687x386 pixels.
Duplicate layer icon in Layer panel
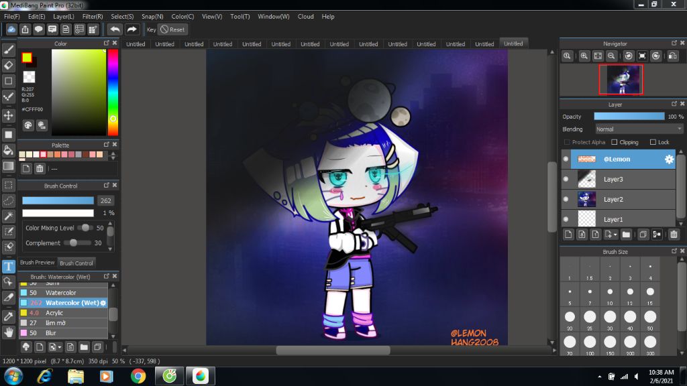(643, 235)
